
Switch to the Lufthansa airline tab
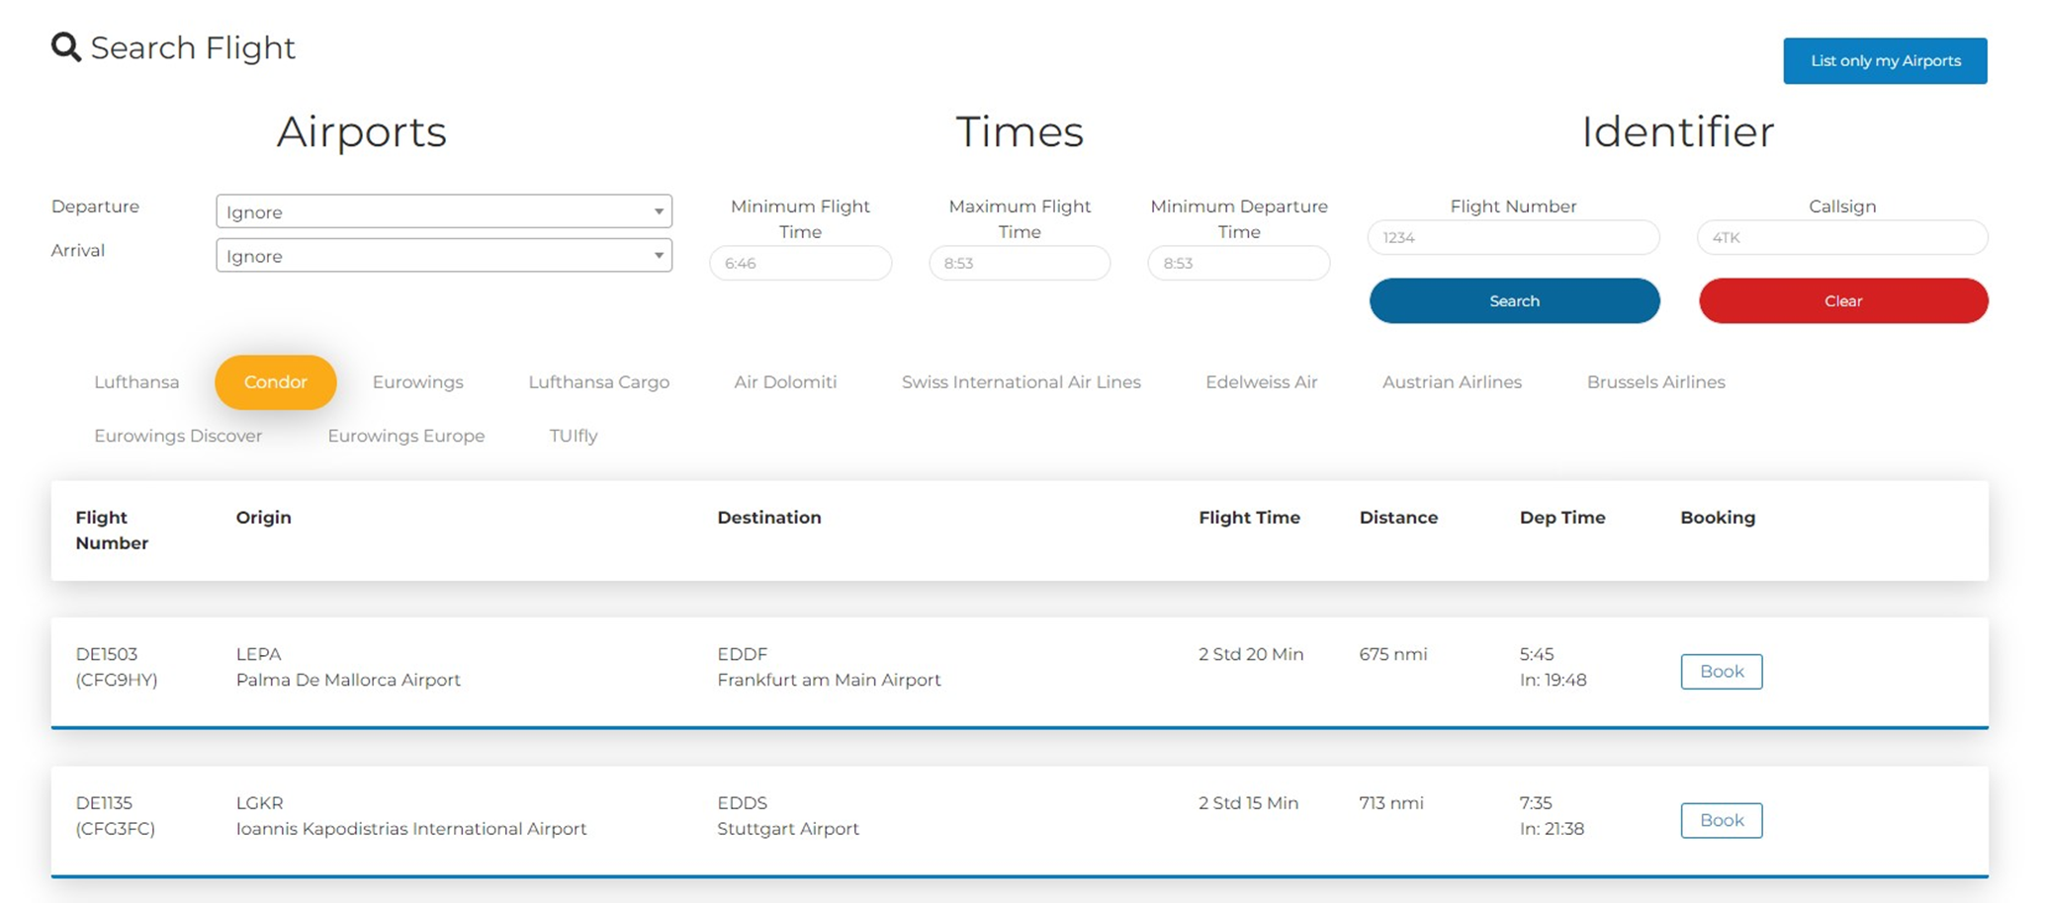tap(136, 382)
